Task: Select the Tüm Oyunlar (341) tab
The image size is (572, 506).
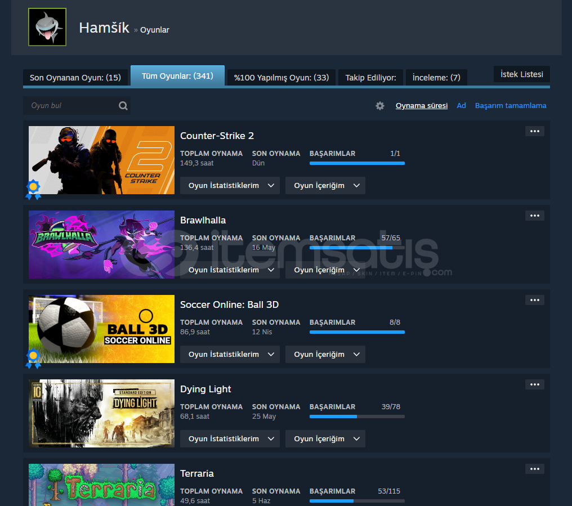Action: pyautogui.click(x=177, y=76)
